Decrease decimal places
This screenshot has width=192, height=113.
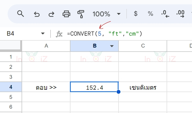point(165,14)
